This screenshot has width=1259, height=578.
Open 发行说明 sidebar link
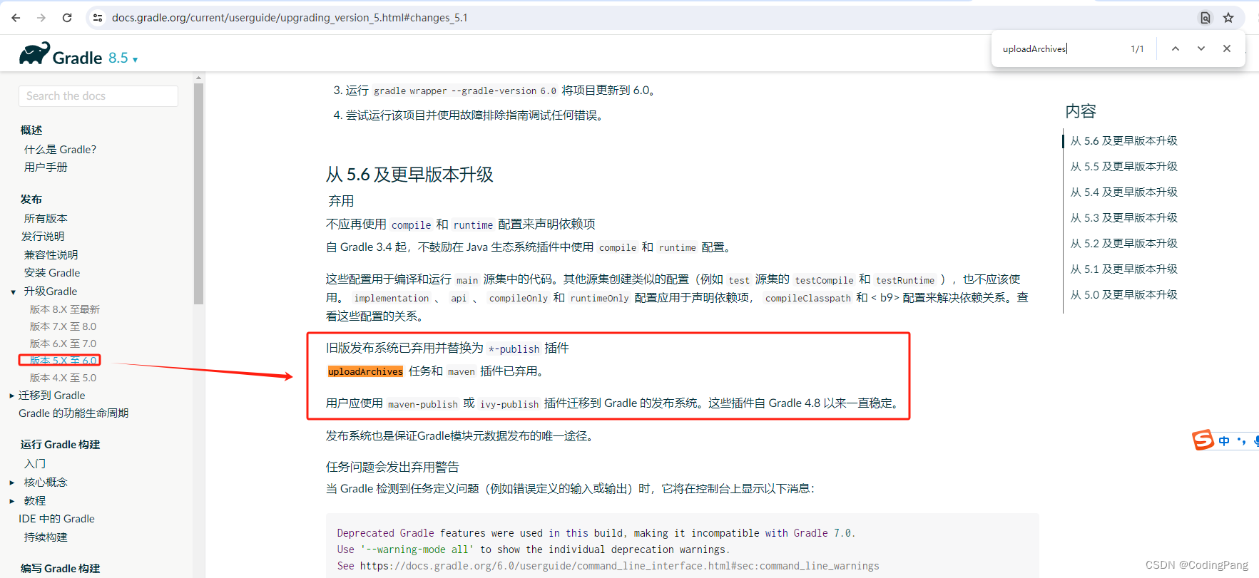(43, 236)
